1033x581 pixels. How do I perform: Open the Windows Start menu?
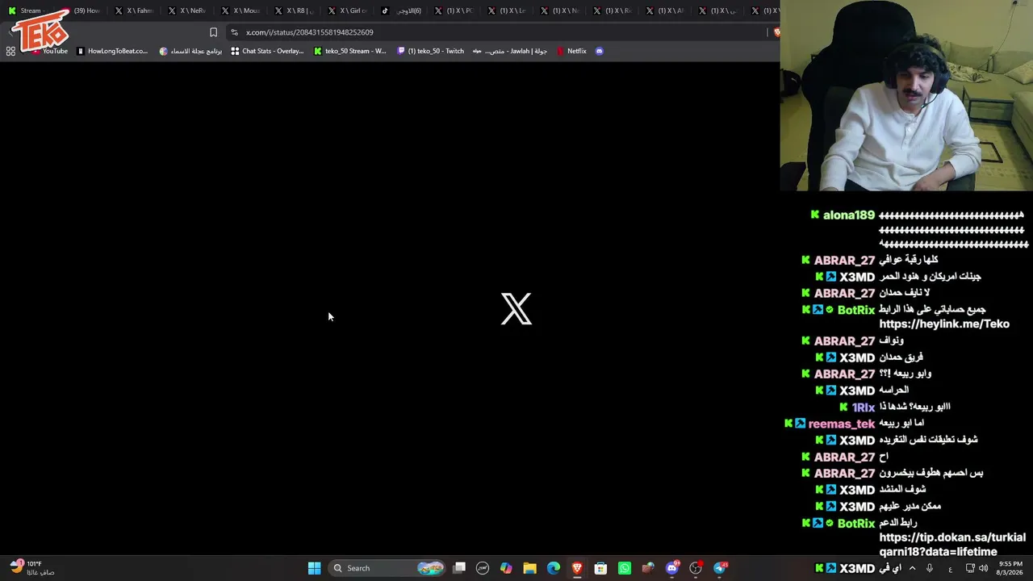pos(314,568)
